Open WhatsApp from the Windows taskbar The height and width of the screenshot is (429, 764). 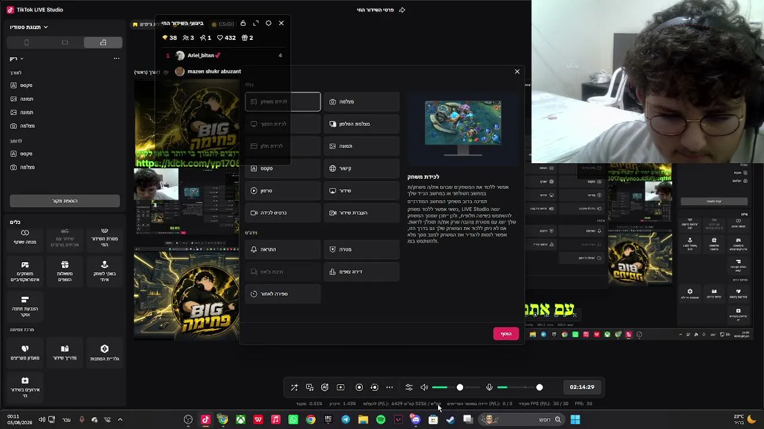point(293,419)
